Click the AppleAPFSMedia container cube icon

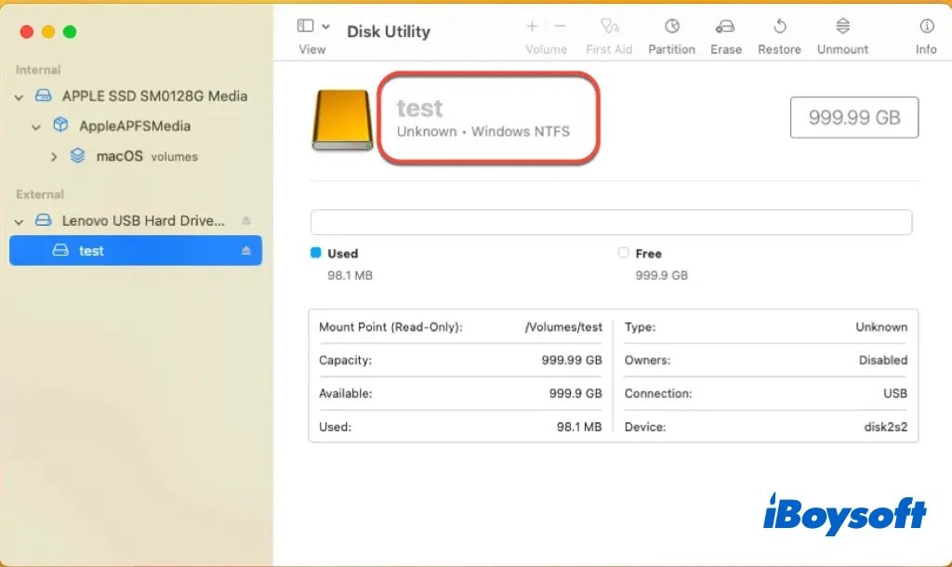click(x=60, y=125)
